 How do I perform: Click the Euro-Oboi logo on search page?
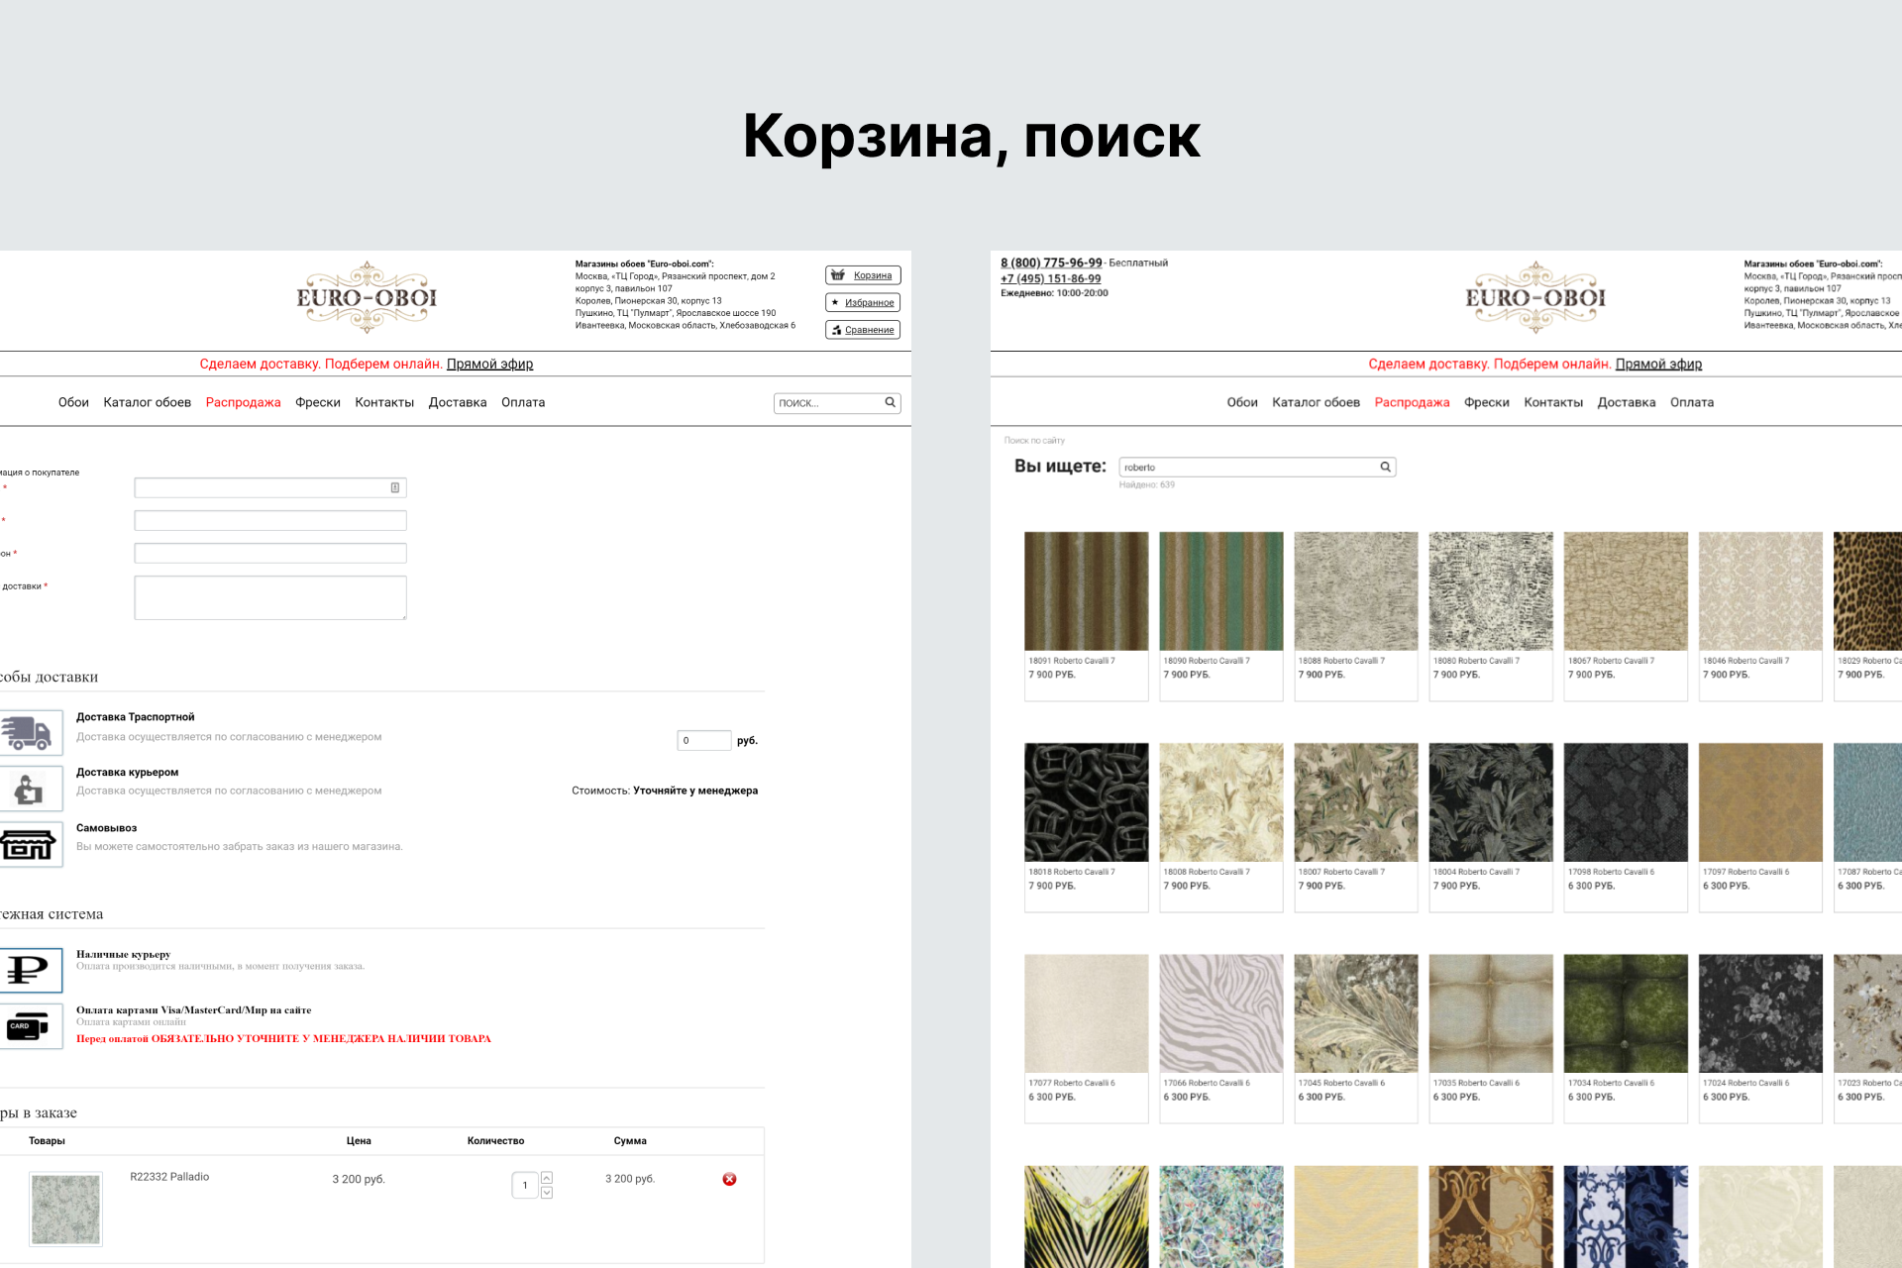tap(1535, 297)
